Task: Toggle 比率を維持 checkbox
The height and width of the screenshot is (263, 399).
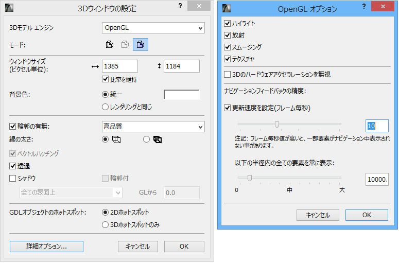Action: coord(105,79)
